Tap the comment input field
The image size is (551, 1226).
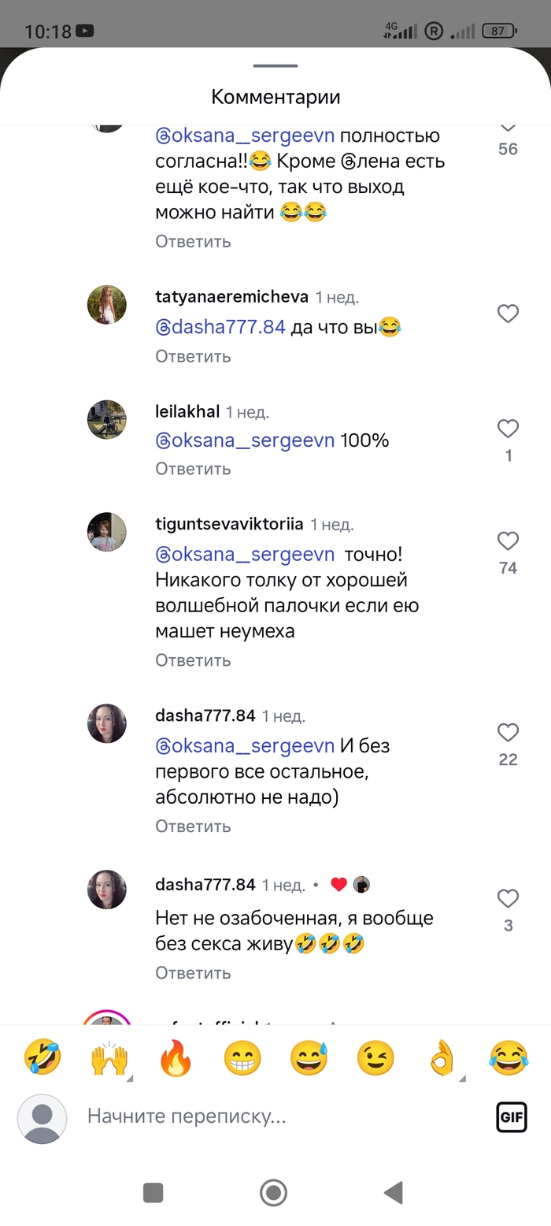click(x=275, y=1116)
